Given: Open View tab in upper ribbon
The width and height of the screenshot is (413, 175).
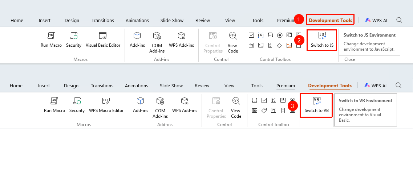Looking at the screenshot, I should point(230,20).
